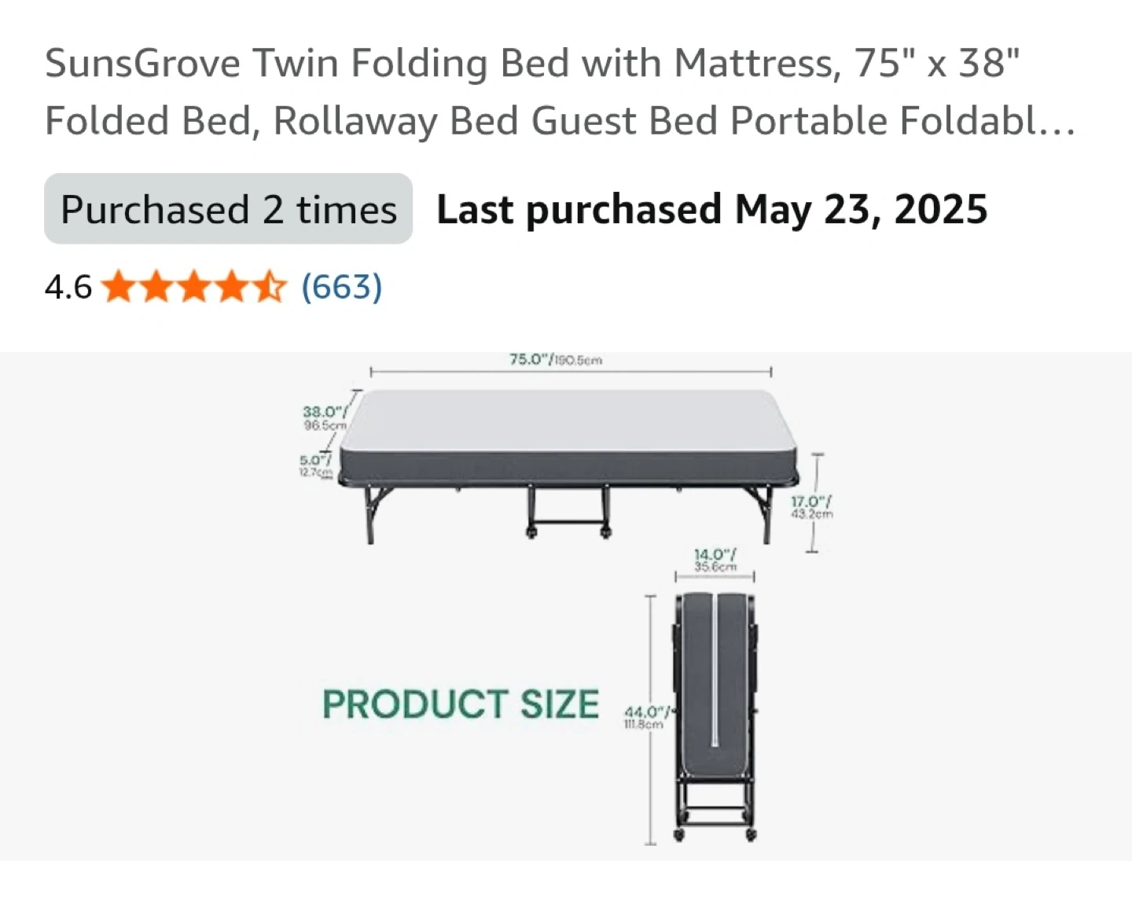This screenshot has height=897, width=1132.
Task: Tap the Purchased 2 times badge
Action: pyautogui.click(x=229, y=209)
